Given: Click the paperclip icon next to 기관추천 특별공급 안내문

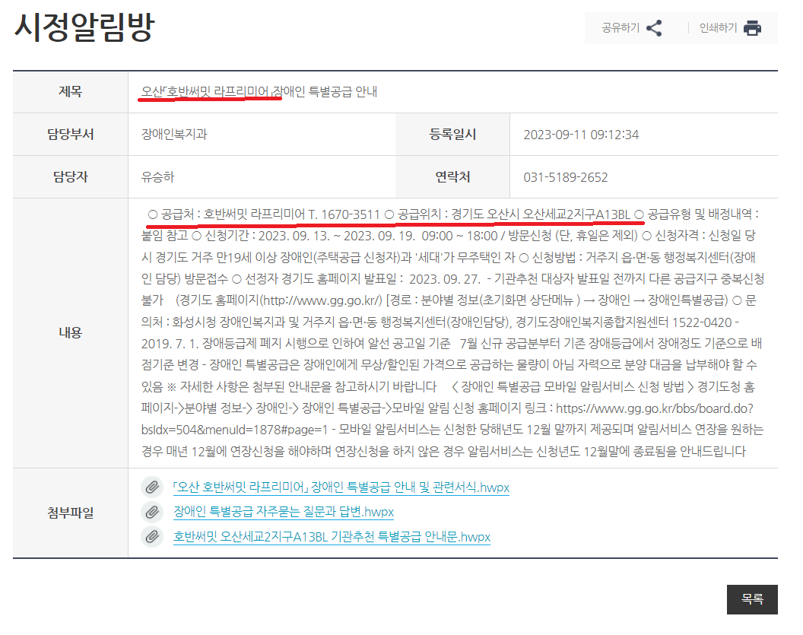Looking at the screenshot, I should (x=151, y=538).
